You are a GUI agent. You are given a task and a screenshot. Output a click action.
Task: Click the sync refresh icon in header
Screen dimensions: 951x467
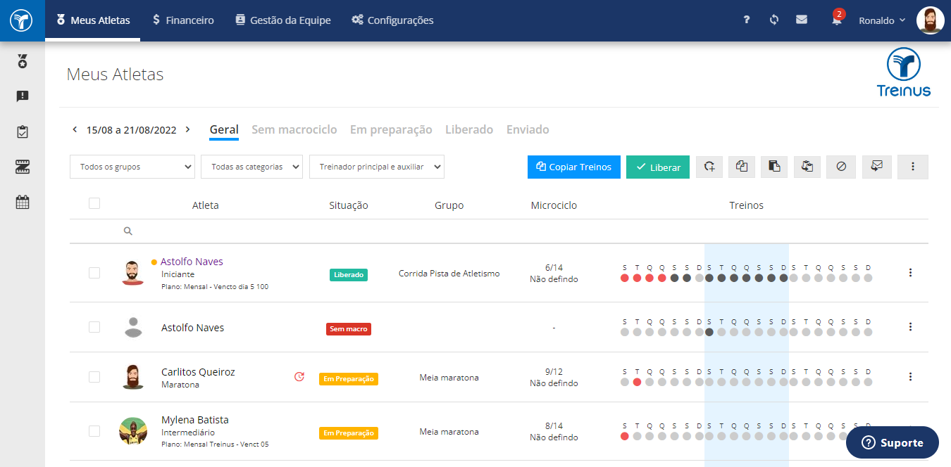coord(774,20)
